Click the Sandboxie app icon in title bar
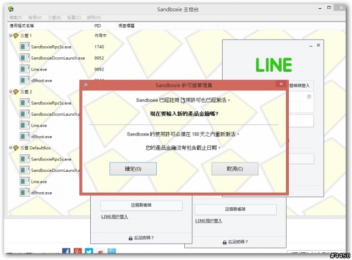 click(11, 9)
